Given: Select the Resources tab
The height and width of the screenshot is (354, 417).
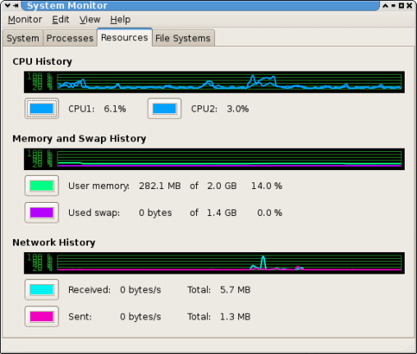Looking at the screenshot, I should coord(125,38).
